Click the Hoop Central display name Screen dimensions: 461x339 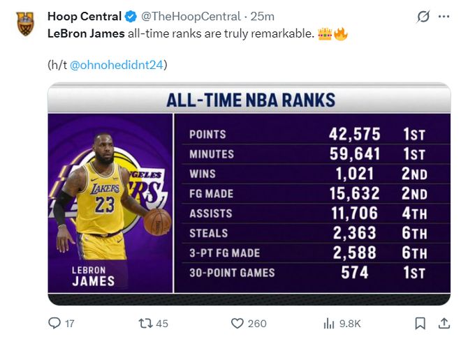click(x=84, y=16)
